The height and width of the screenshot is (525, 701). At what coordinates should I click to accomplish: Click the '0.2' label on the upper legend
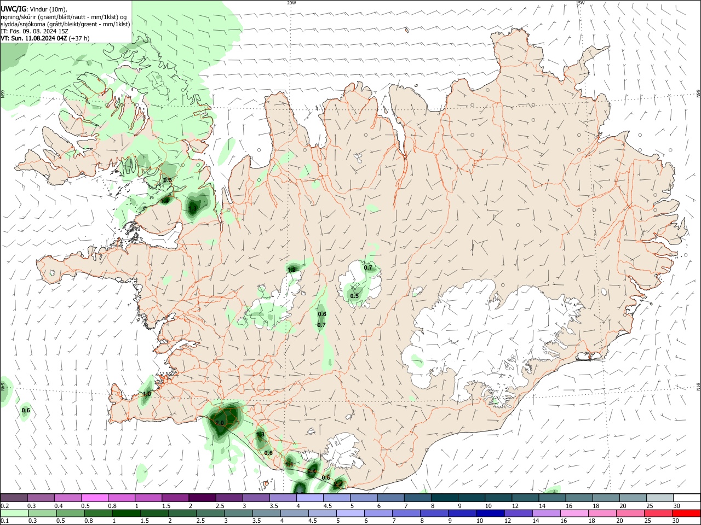[x=5, y=506]
